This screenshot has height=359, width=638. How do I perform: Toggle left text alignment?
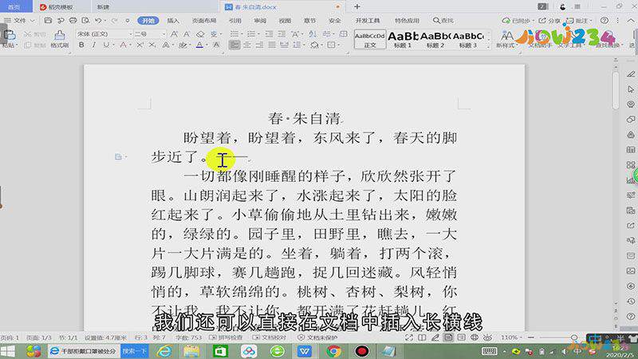point(234,45)
